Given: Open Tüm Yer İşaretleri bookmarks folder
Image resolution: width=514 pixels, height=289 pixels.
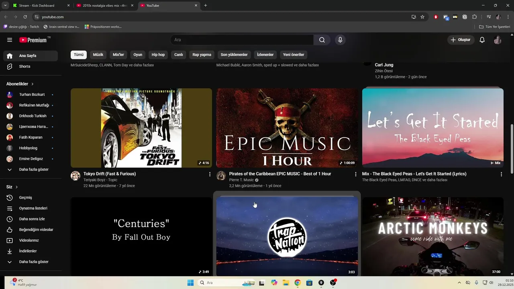Looking at the screenshot, I should click(494, 27).
